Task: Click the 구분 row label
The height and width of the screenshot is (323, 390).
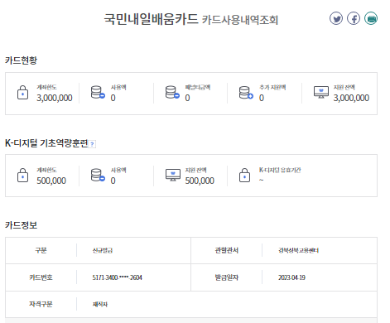Action: point(41,250)
